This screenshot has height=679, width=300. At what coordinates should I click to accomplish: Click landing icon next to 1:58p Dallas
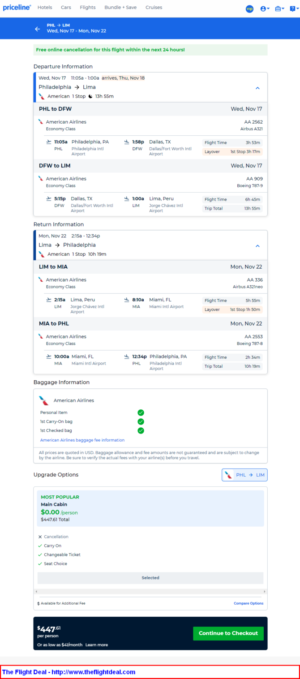click(127, 142)
